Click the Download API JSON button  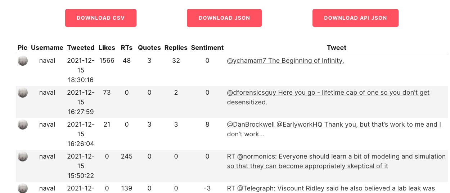[x=355, y=18]
